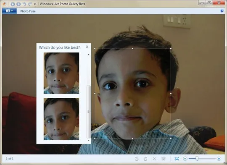This screenshot has height=165, width=227.
Task: Click the zoom slider handle
Action: click(x=197, y=159)
